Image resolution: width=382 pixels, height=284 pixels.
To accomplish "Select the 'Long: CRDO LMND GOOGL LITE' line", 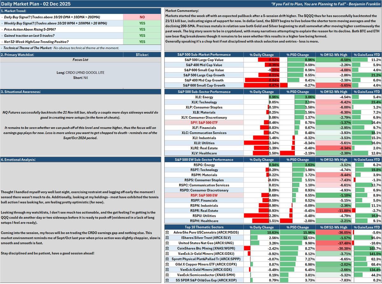I will [x=80, y=73].
